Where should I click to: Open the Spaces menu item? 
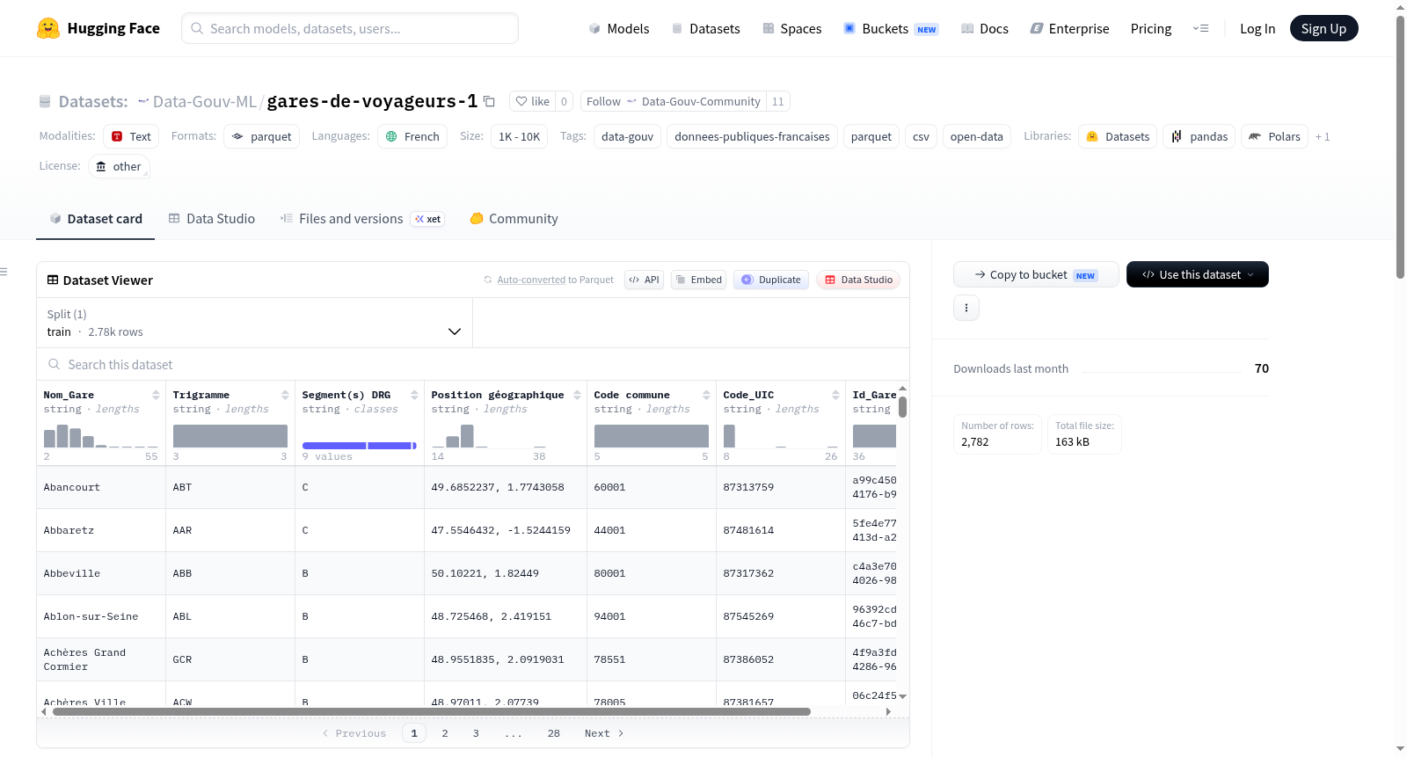[x=791, y=28]
